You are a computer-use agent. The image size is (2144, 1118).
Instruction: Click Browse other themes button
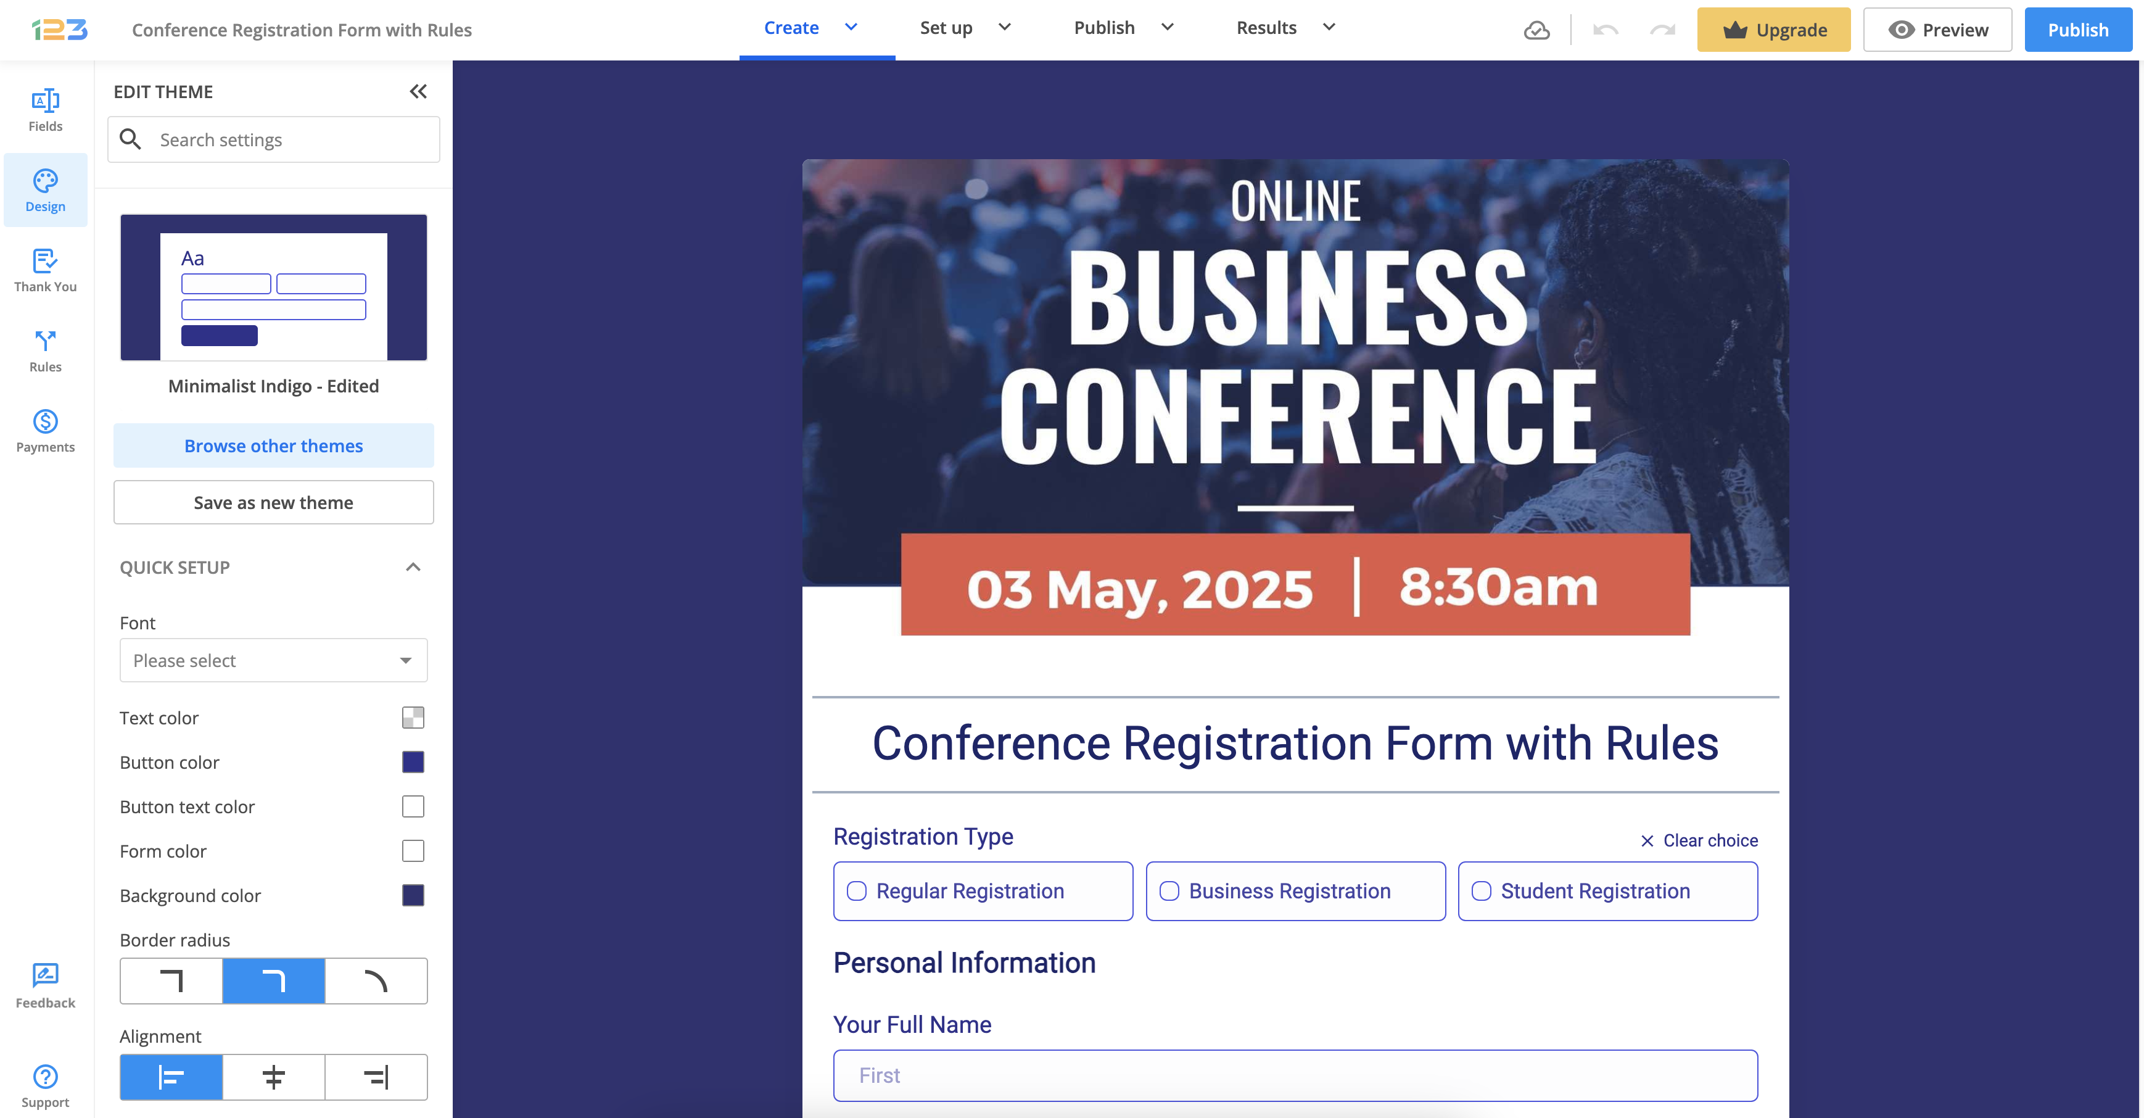(x=273, y=445)
